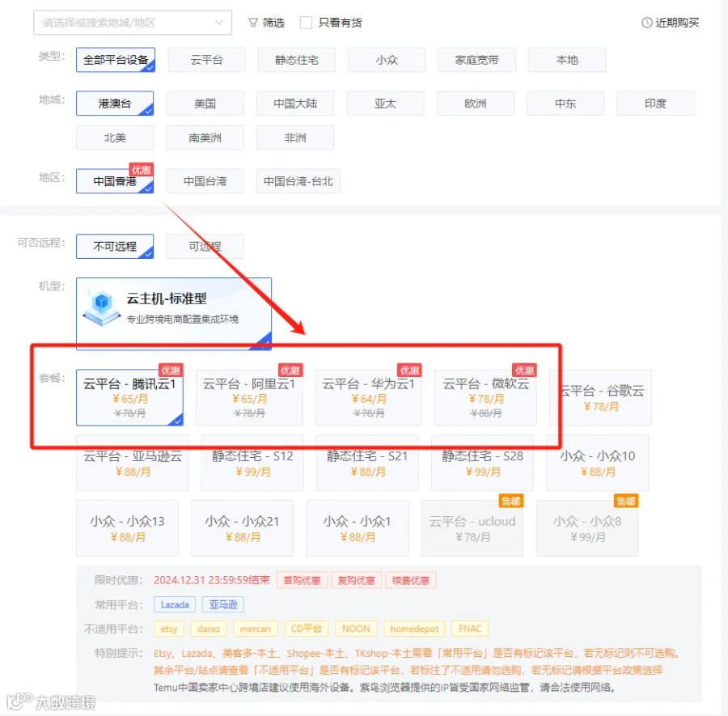Select type 小众
The image size is (728, 716).
click(387, 60)
